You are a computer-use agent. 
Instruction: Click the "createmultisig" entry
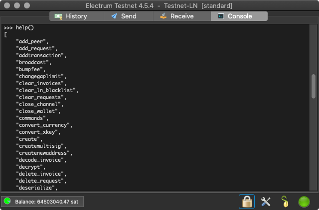click(x=41, y=146)
